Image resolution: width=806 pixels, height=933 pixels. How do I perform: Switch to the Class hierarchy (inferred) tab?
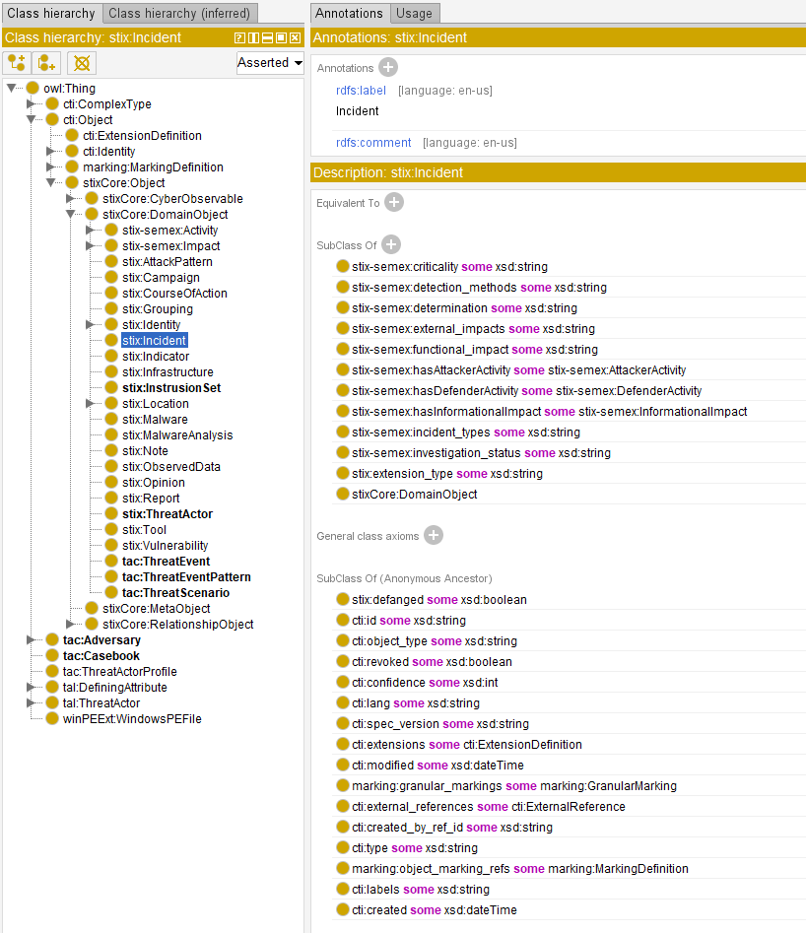point(179,14)
